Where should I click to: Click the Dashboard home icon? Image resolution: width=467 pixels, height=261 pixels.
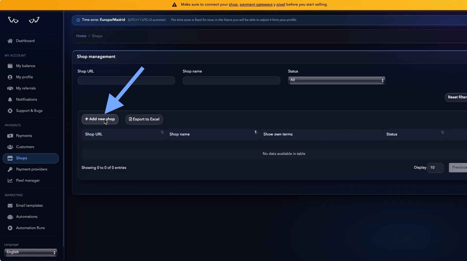click(x=10, y=41)
